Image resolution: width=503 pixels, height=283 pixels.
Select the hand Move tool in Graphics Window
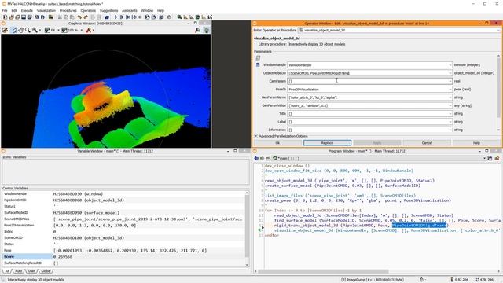[x=21, y=30]
